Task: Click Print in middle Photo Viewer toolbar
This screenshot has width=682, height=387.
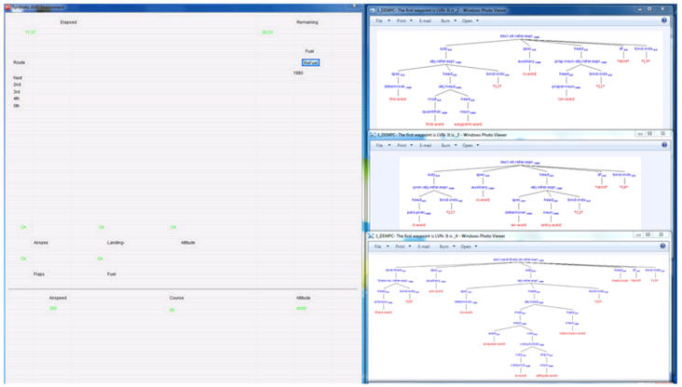Action: [x=402, y=145]
